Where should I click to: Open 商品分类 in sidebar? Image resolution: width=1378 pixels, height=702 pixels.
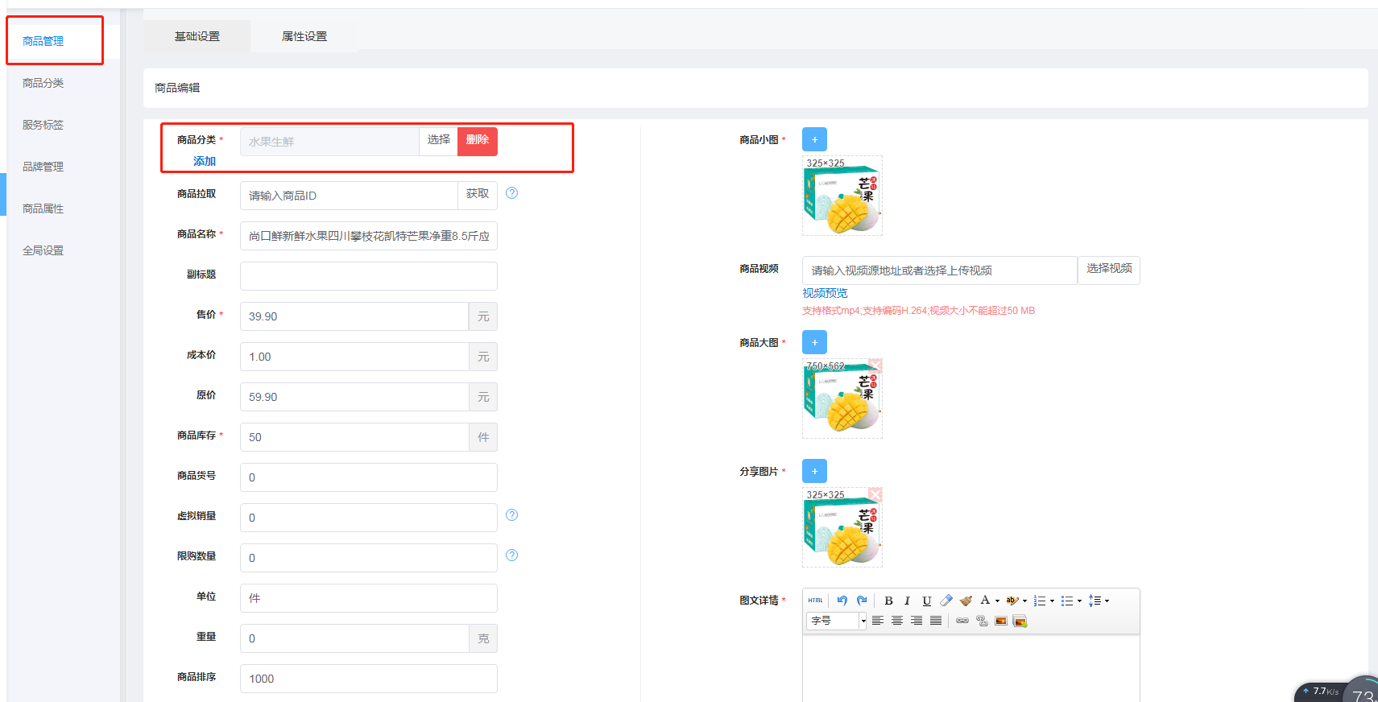pyautogui.click(x=43, y=83)
